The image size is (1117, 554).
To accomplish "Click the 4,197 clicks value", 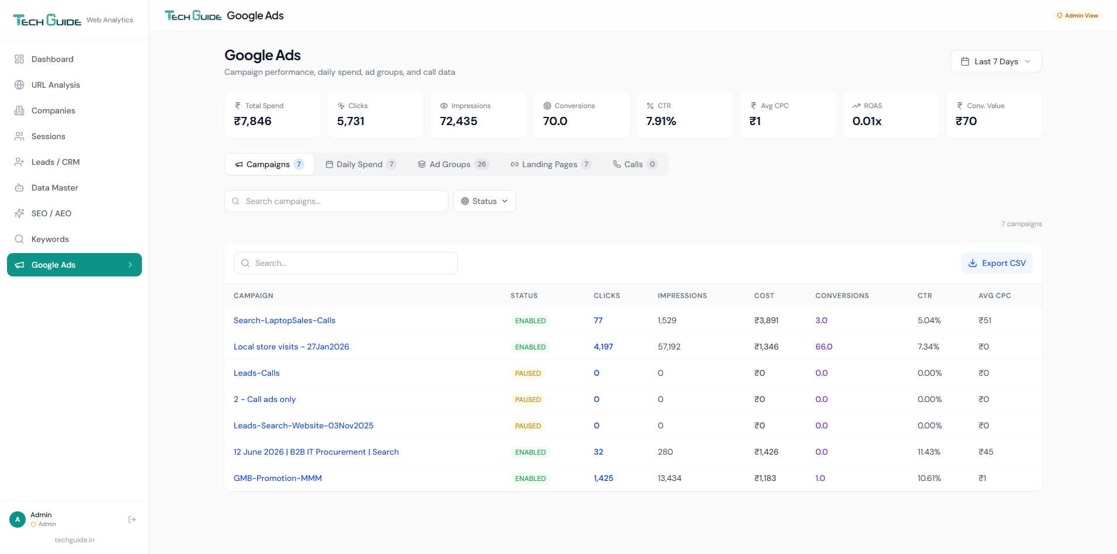I will [x=603, y=347].
